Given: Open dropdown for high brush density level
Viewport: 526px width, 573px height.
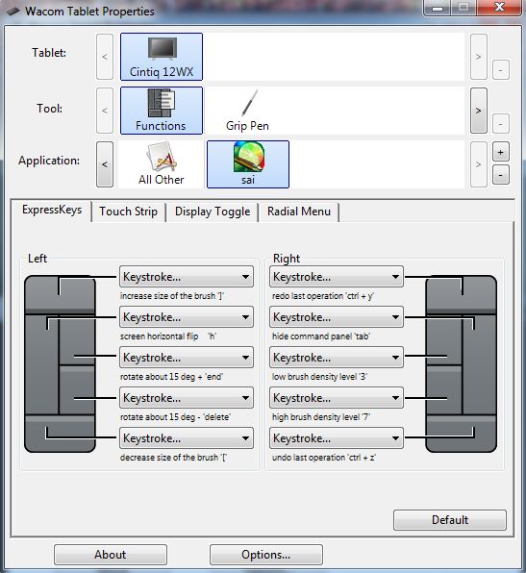Looking at the screenshot, I should click(337, 398).
